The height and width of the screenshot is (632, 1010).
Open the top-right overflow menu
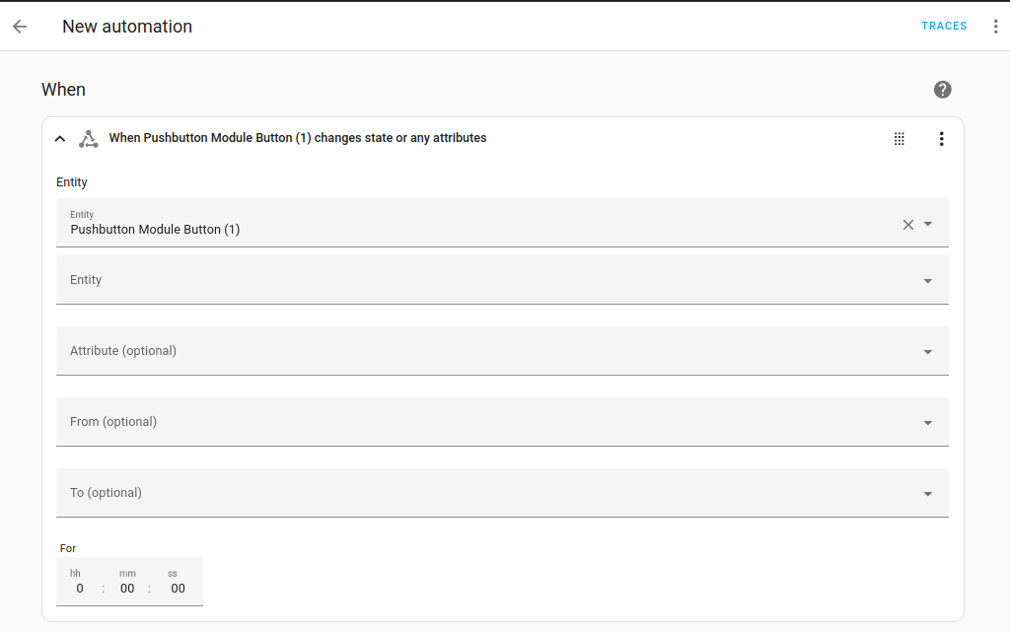pyautogui.click(x=996, y=26)
